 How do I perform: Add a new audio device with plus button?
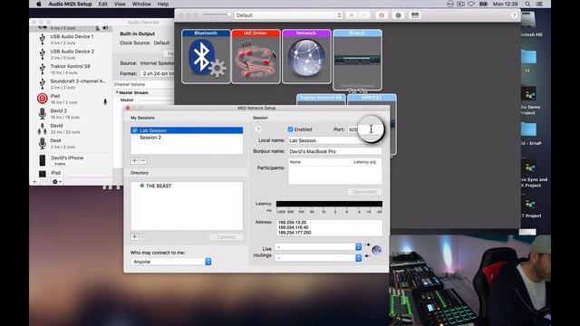34,181
